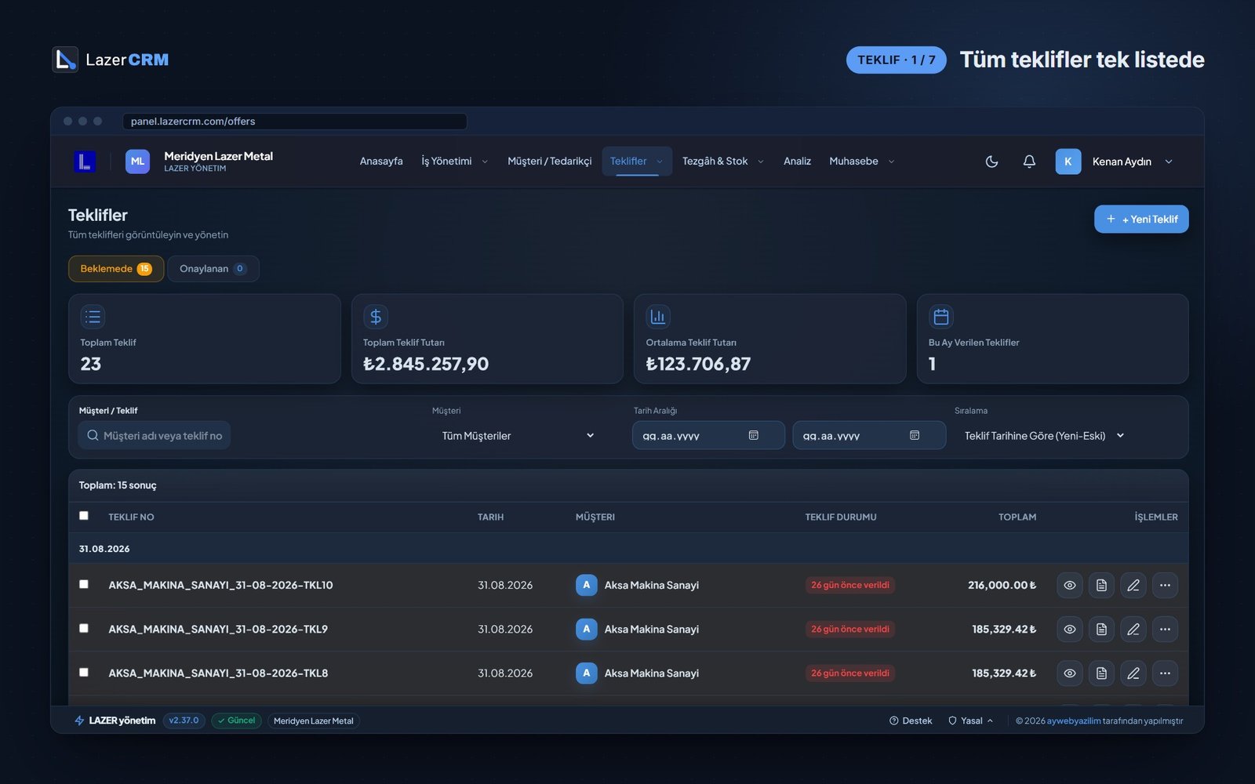
Task: Open more actions for offer TKL9
Action: [x=1165, y=629]
